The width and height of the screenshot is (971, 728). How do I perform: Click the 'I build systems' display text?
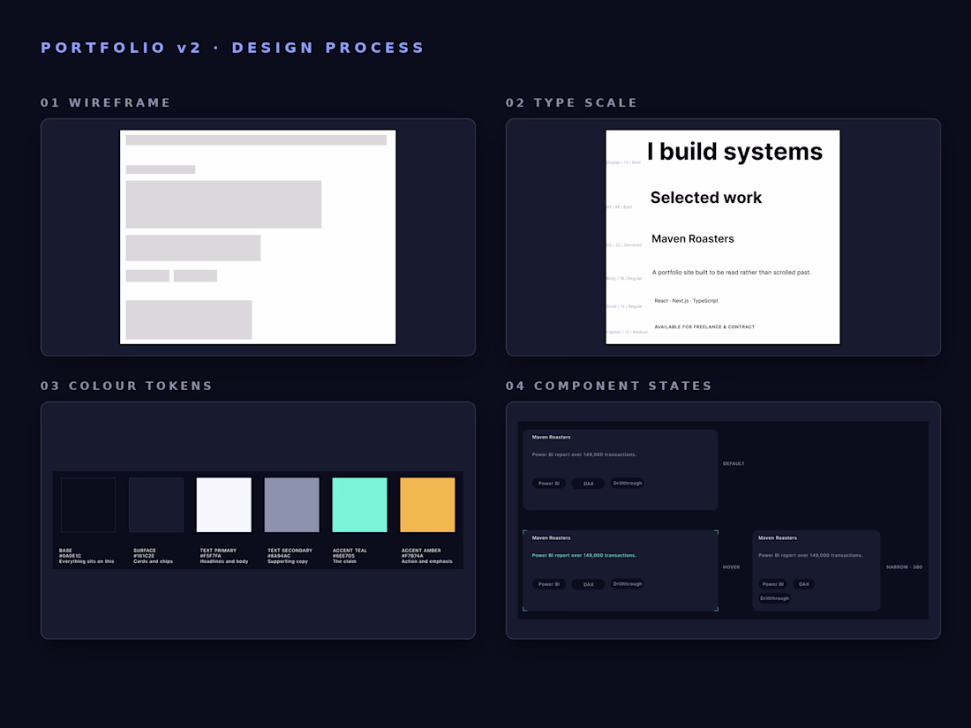(x=734, y=152)
